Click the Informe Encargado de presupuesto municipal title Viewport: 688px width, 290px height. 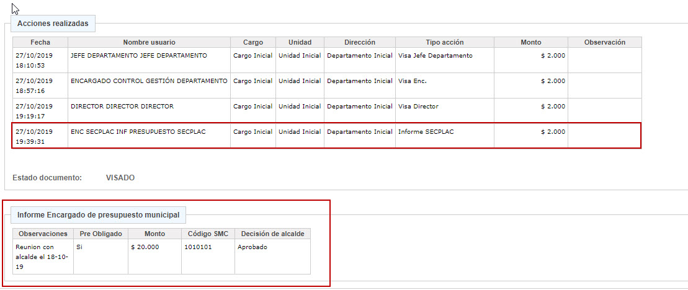[98, 215]
